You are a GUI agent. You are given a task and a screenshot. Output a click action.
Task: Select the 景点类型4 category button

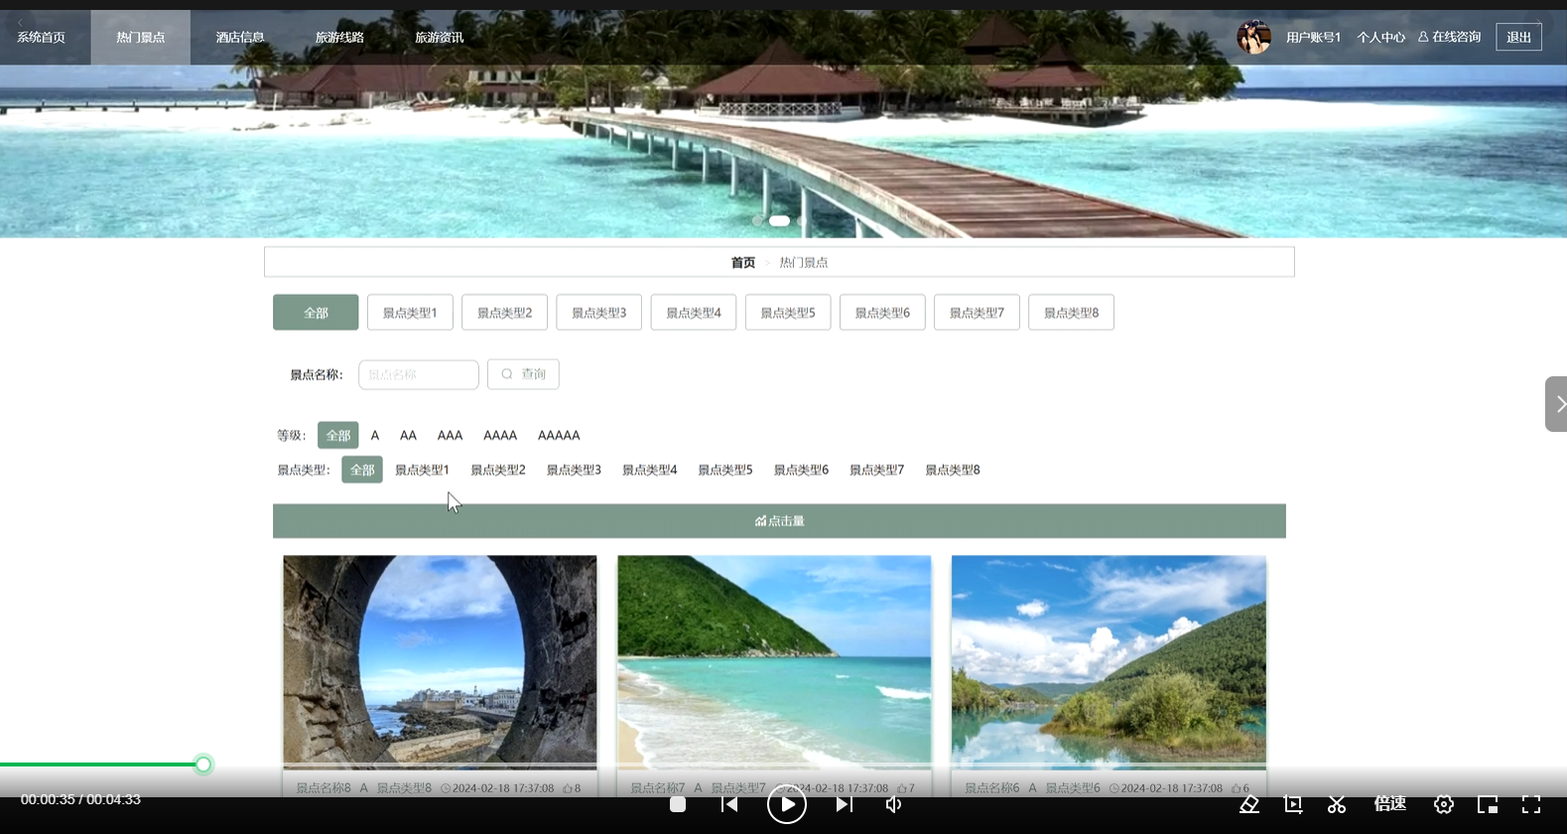(694, 313)
